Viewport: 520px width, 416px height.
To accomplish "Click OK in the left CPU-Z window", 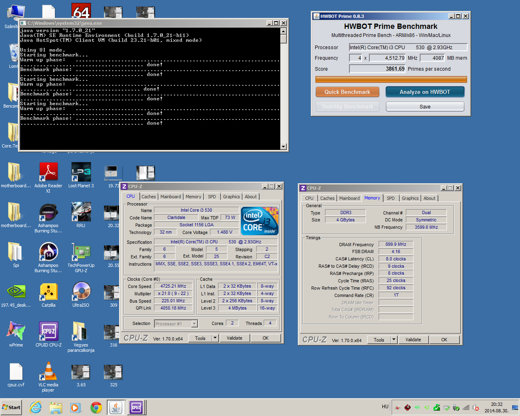I will click(x=265, y=338).
